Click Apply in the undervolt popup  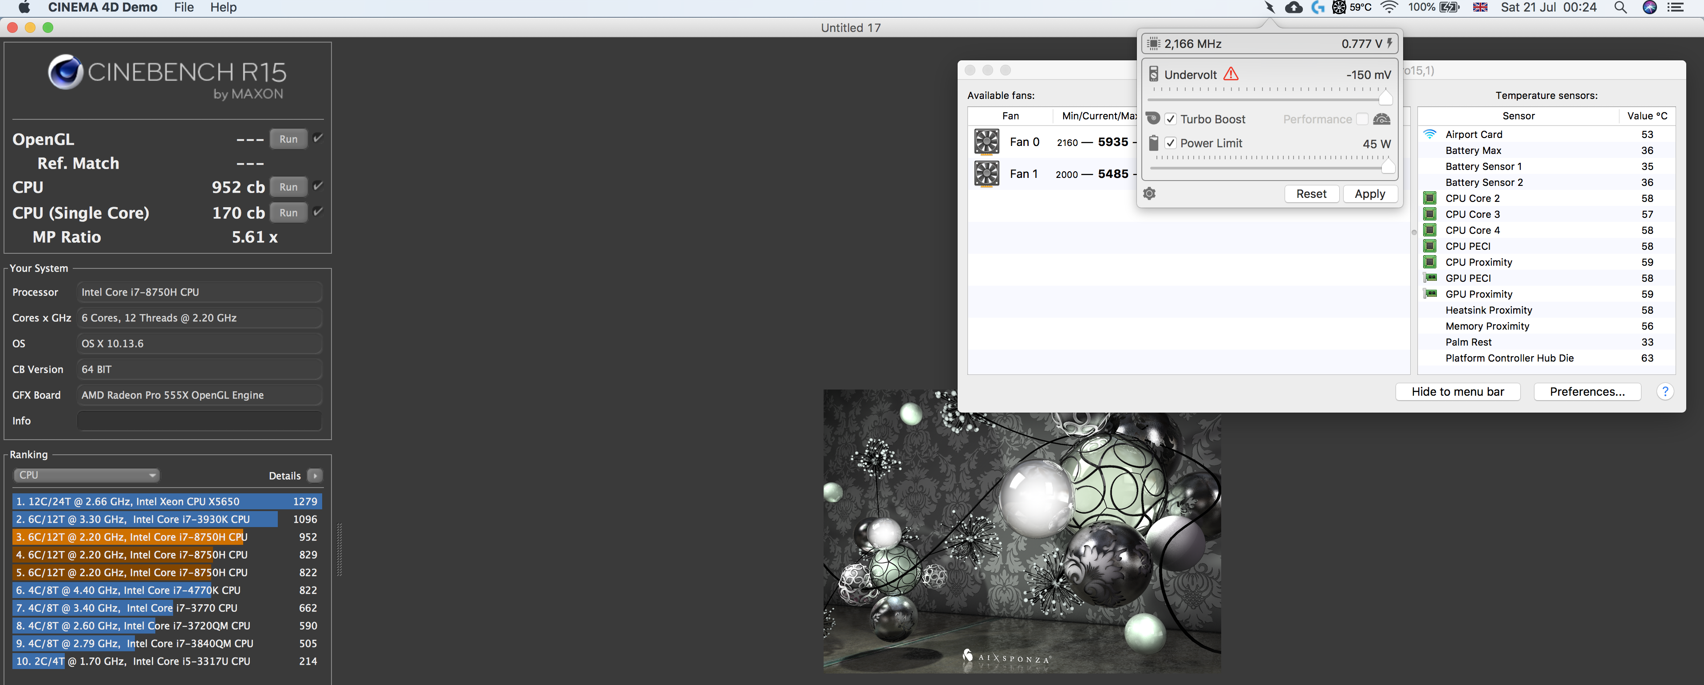pos(1369,194)
